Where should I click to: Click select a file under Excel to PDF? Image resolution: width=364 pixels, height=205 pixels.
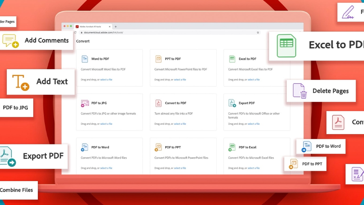(x=253, y=80)
